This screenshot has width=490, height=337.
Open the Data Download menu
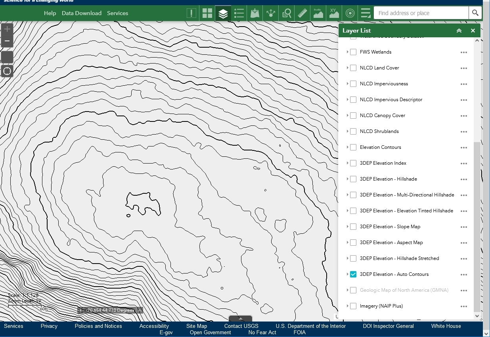coord(82,13)
